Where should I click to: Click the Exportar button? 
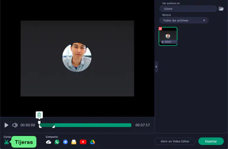[x=211, y=141]
